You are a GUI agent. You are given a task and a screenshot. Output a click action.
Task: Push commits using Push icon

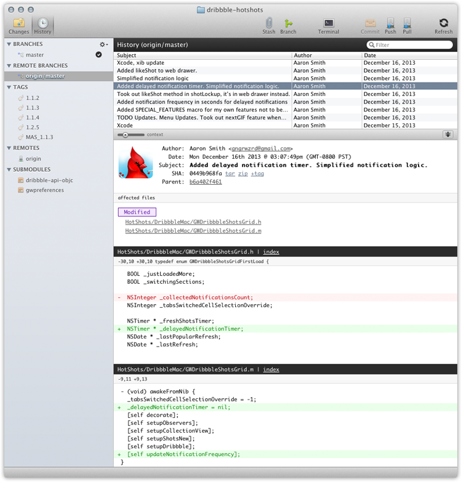point(390,25)
